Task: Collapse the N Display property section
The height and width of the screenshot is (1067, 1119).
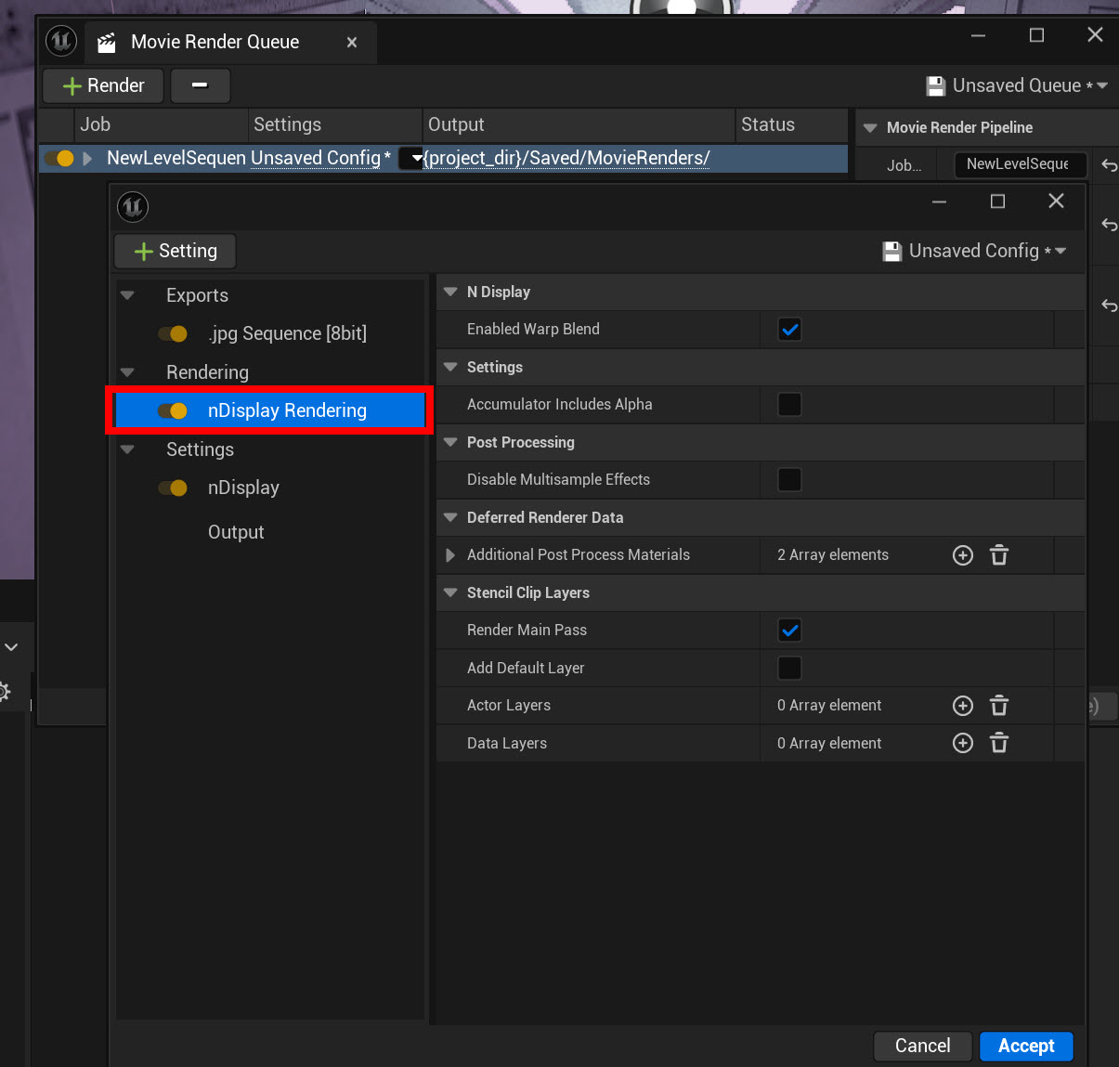Action: (x=450, y=292)
